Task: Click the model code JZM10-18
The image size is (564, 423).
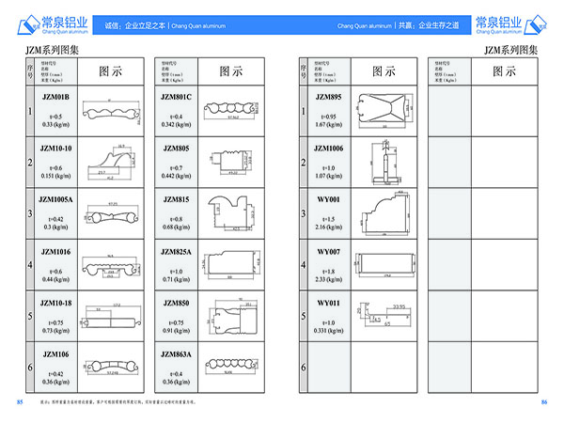Action: tap(55, 303)
